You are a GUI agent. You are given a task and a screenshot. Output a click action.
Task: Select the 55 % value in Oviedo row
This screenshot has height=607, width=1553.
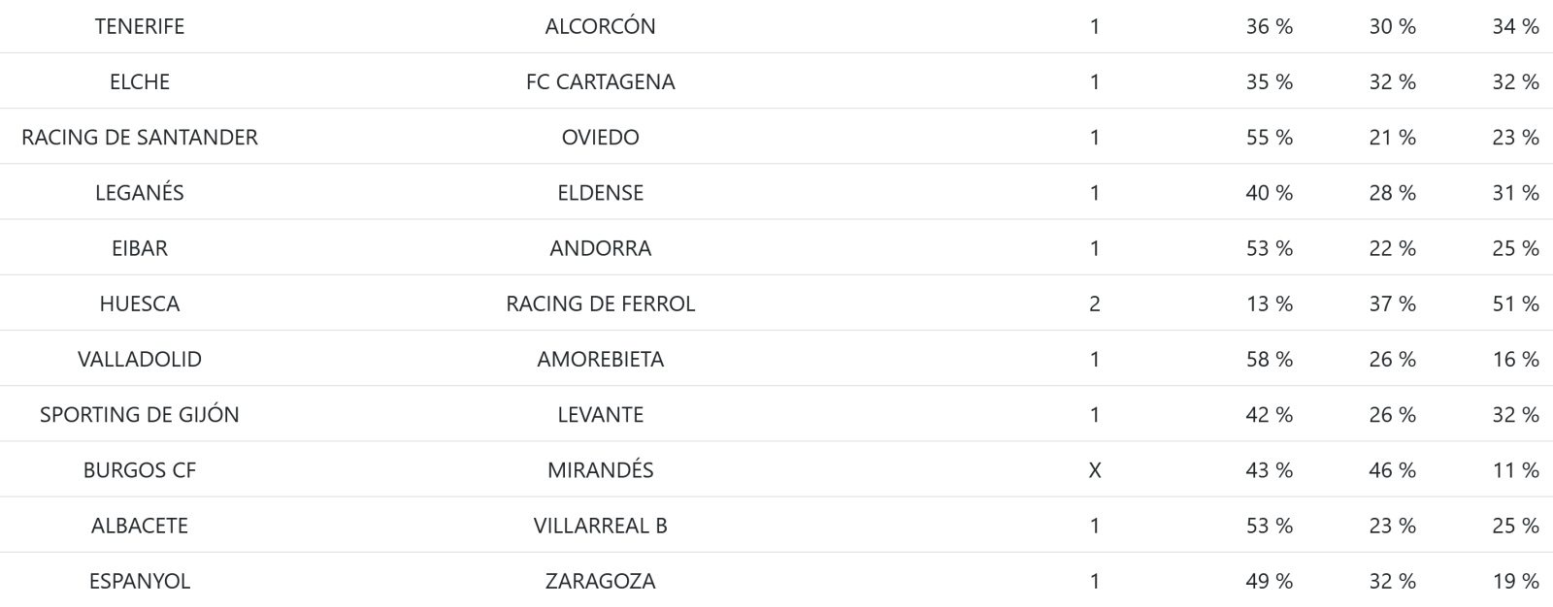pos(1269,137)
